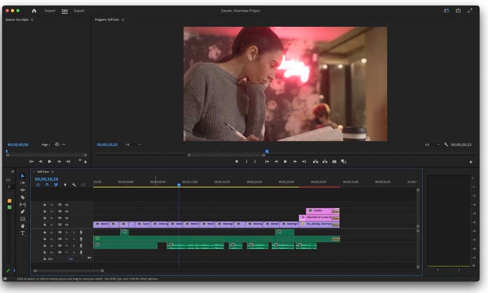Viewport: 488px width, 293px height.
Task: Select the Slip tool
Action: click(22, 204)
